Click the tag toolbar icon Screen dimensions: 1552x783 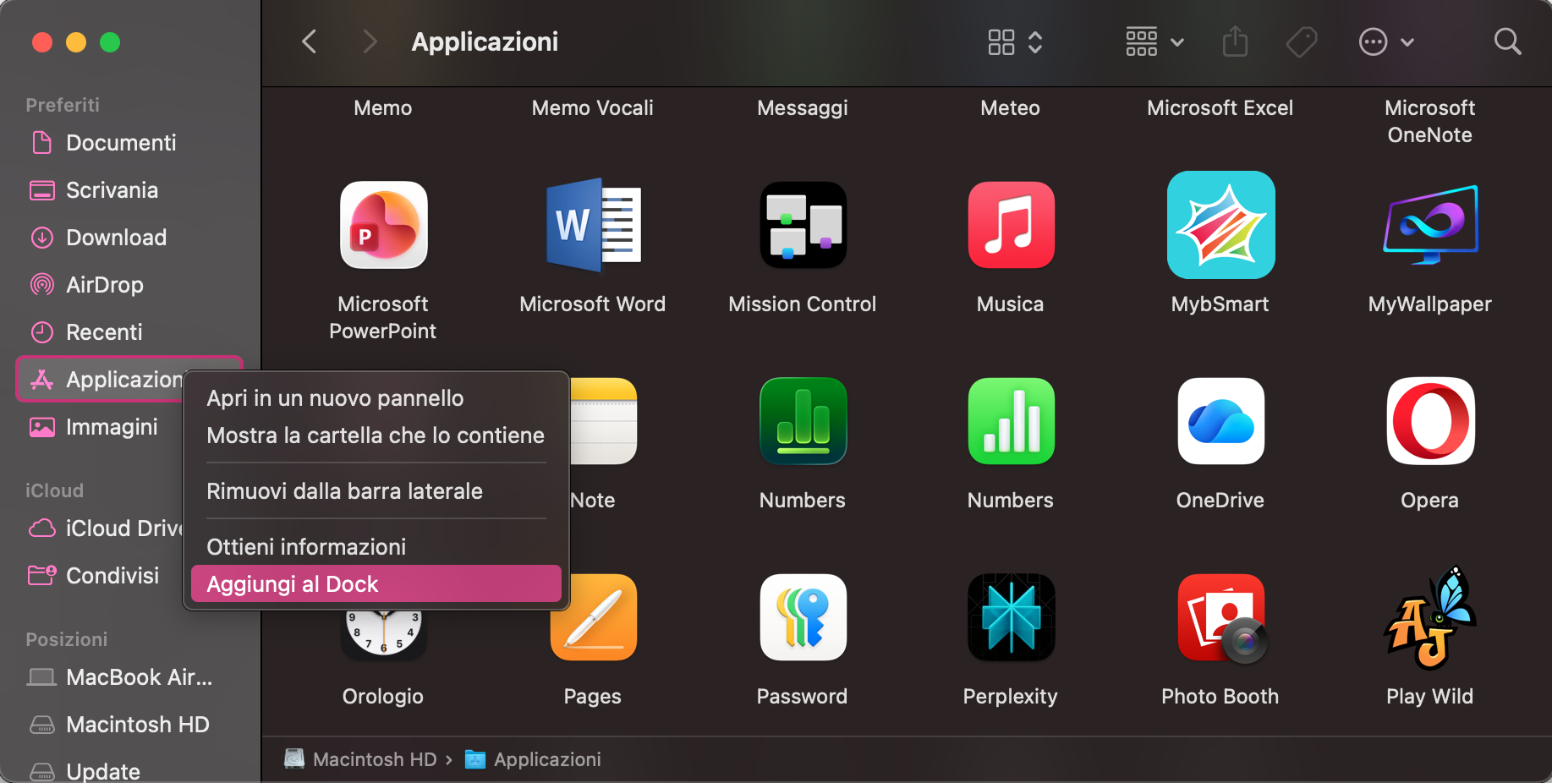pyautogui.click(x=1302, y=41)
